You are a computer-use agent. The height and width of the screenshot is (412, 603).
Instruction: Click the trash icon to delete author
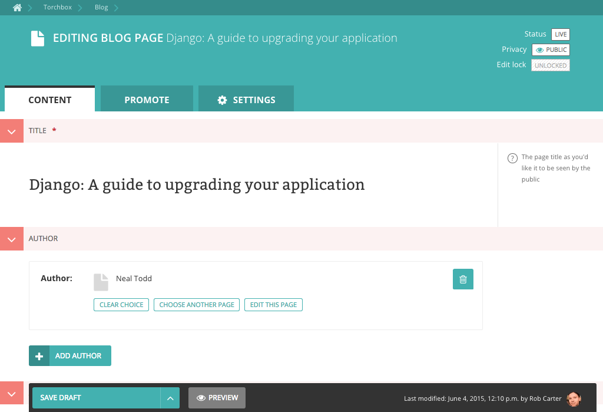point(463,279)
